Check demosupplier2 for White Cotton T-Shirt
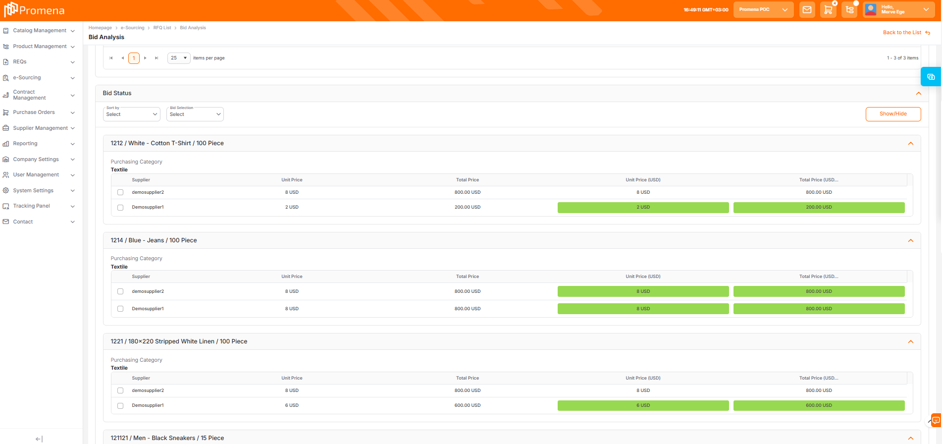Screen dimensions: 942x444 pos(120,192)
